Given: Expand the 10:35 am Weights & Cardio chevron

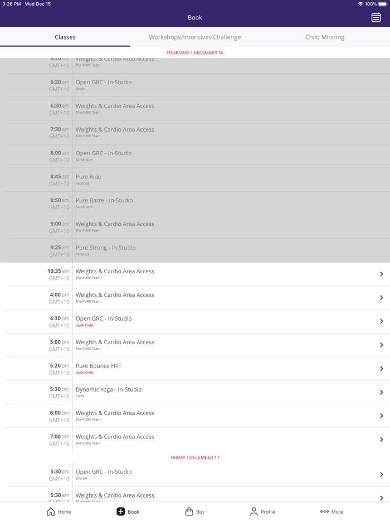Looking at the screenshot, I should pyautogui.click(x=382, y=274).
